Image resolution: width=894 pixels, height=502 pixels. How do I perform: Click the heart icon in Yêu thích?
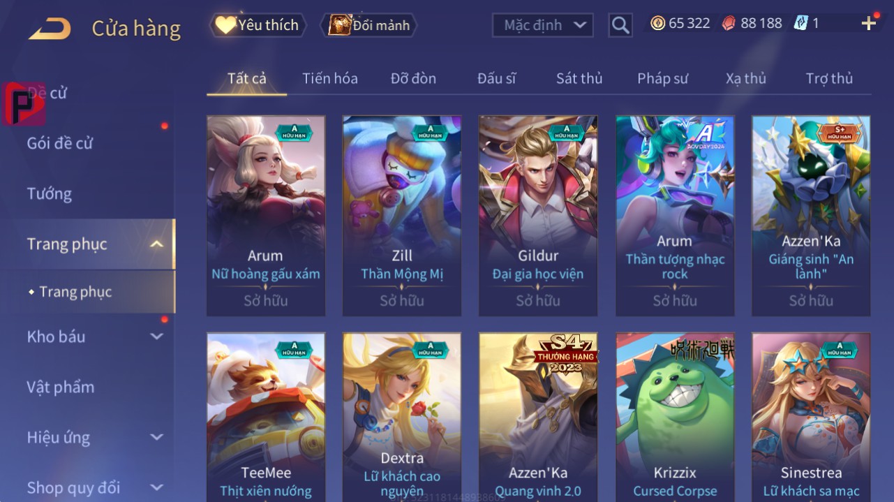click(x=225, y=25)
